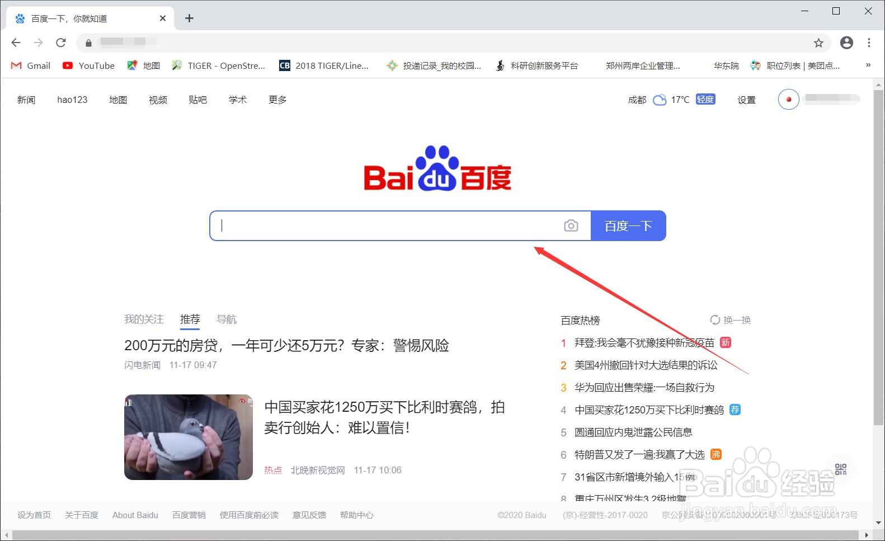Reload the page with the refresh icon
Viewport: 885px width, 541px height.
coord(61,43)
